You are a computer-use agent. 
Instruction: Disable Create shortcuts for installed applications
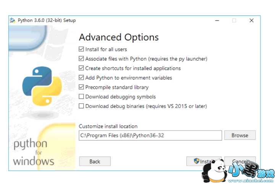point(81,68)
